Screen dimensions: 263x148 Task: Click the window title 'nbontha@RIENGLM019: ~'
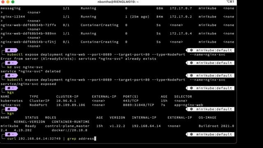(118, 2)
